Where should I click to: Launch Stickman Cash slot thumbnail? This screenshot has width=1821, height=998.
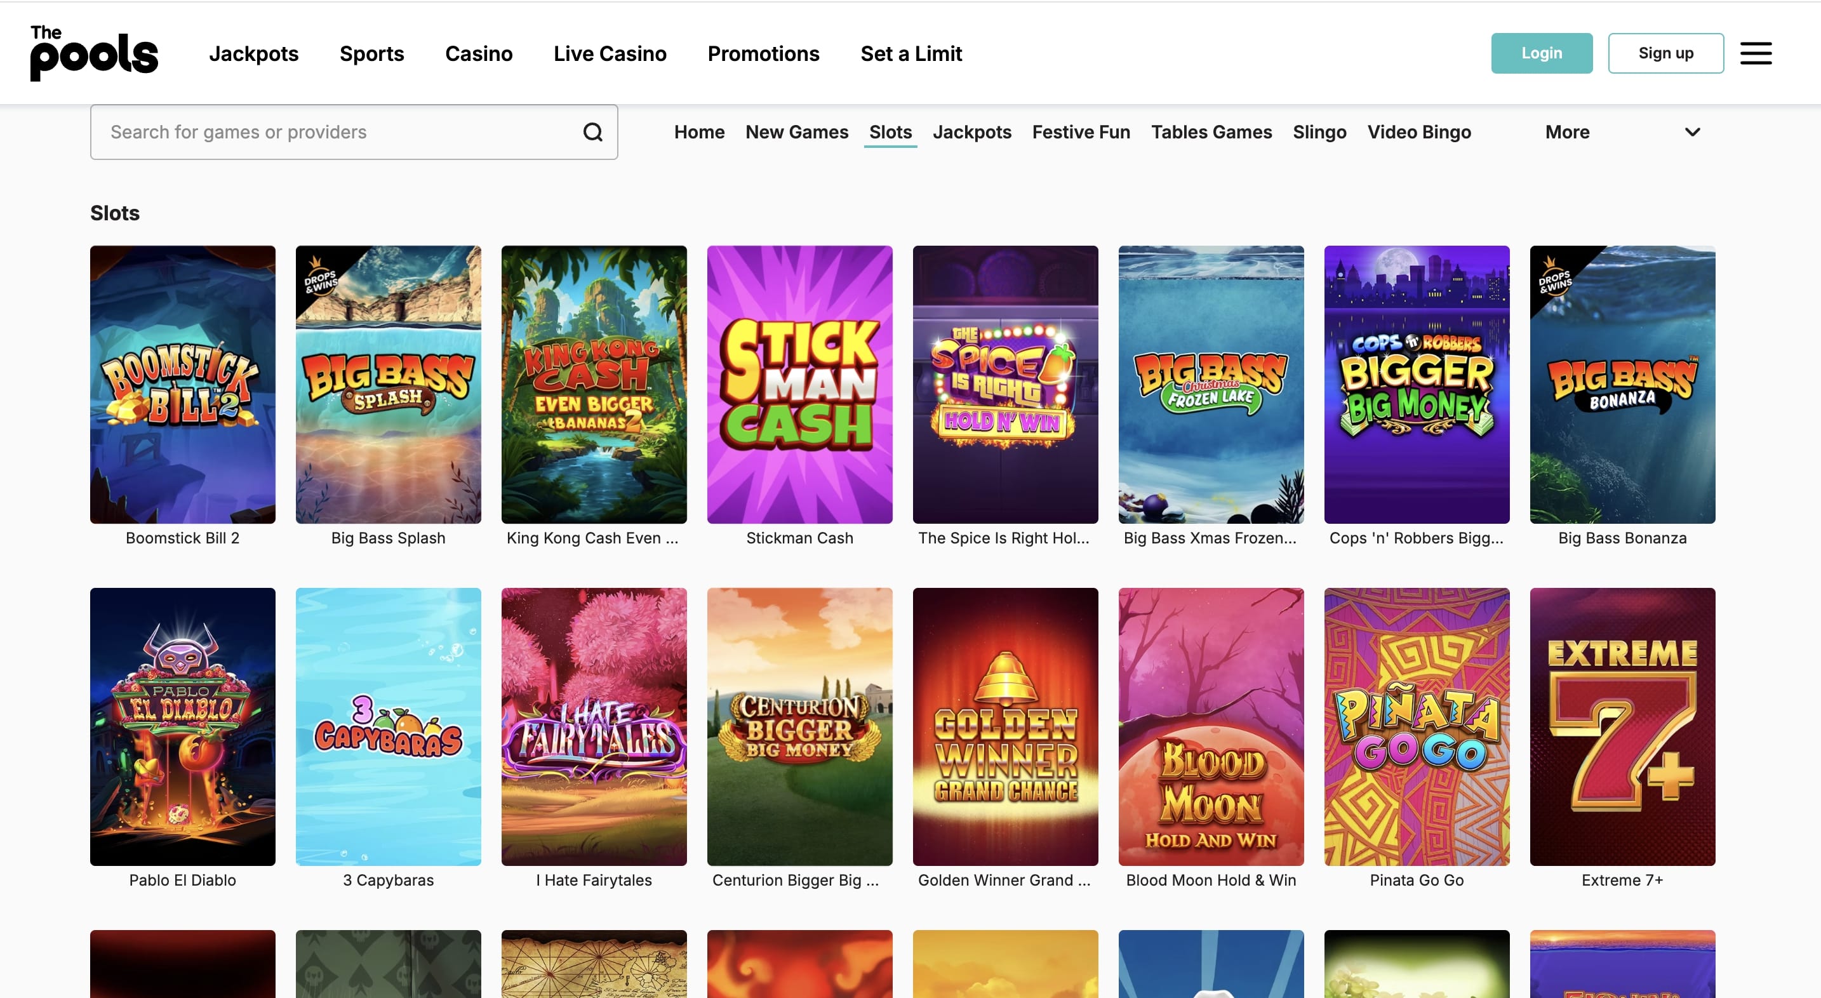[799, 384]
